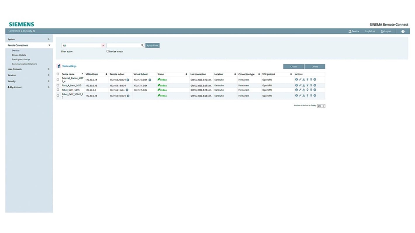415x233 pixels.
Task: Select the External_Station_M876_4 row checkbox
Action: pos(58,79)
